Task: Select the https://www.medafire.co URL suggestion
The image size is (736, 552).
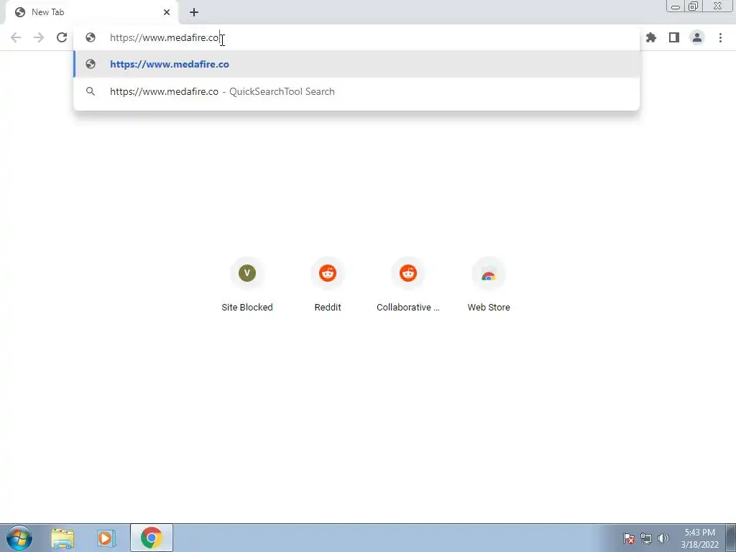Action: [x=356, y=64]
